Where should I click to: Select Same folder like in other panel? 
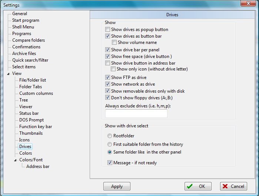pos(110,152)
